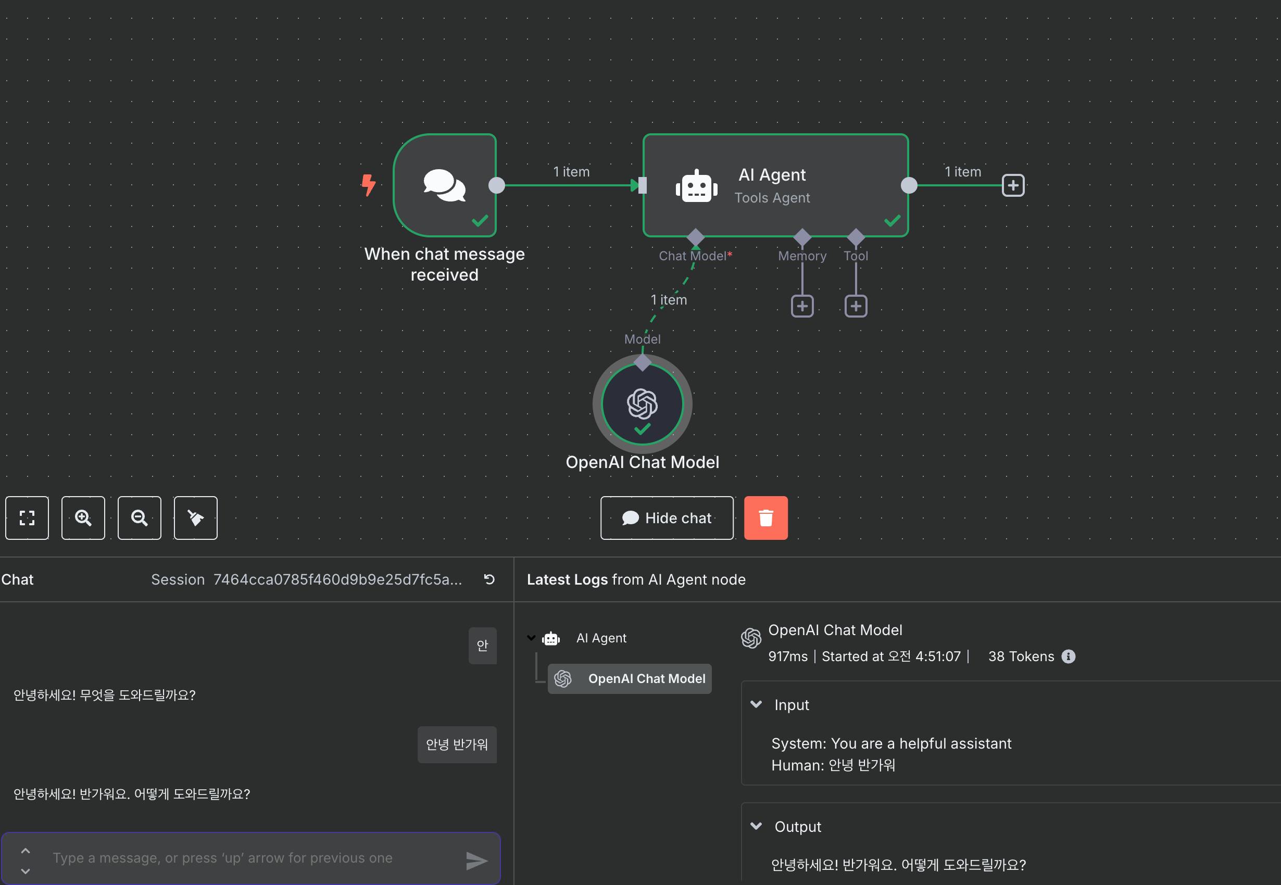Select the AI Agent robot node
The image size is (1281, 885).
pyautogui.click(x=775, y=185)
